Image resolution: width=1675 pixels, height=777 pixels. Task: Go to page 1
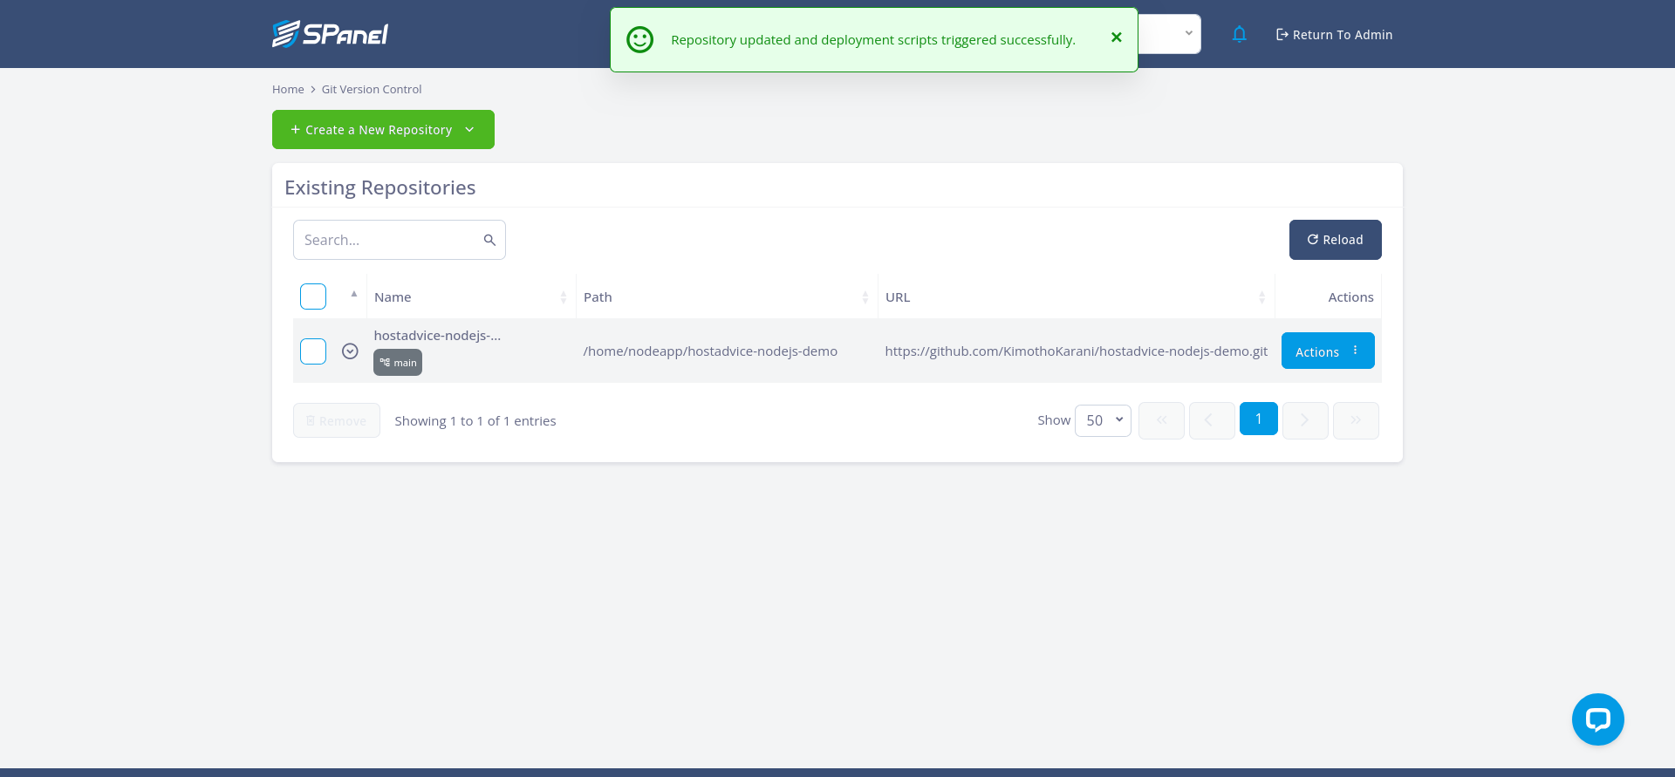(x=1258, y=419)
